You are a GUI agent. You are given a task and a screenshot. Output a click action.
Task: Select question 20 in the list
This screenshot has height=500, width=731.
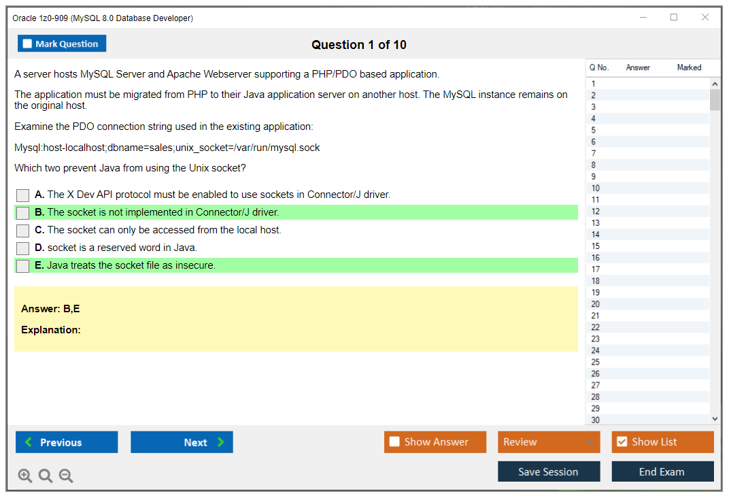point(647,304)
